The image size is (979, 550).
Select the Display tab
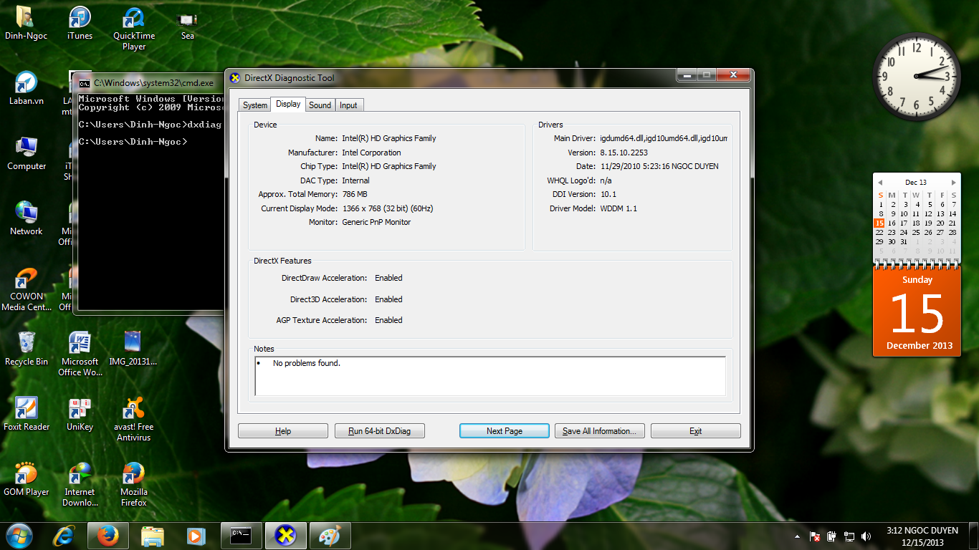click(x=288, y=104)
